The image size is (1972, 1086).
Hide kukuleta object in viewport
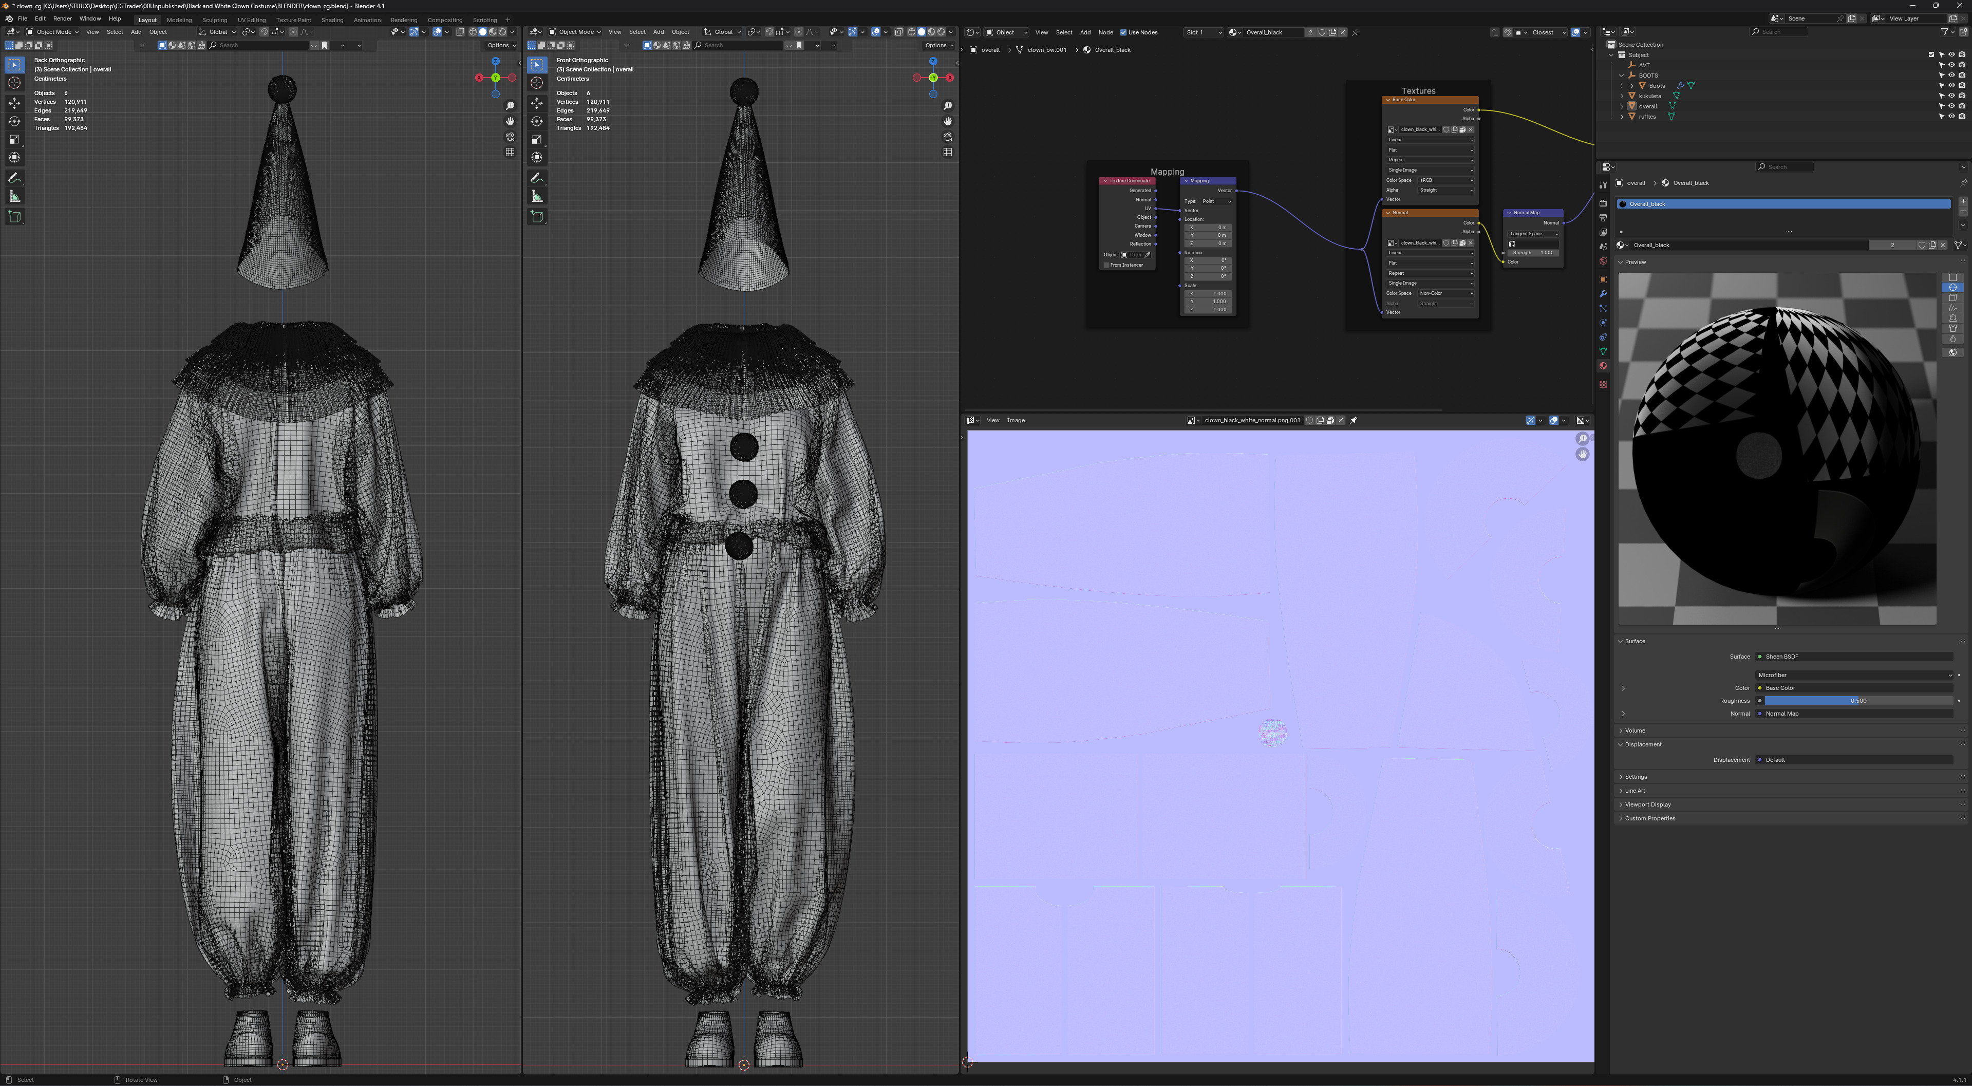point(1951,96)
